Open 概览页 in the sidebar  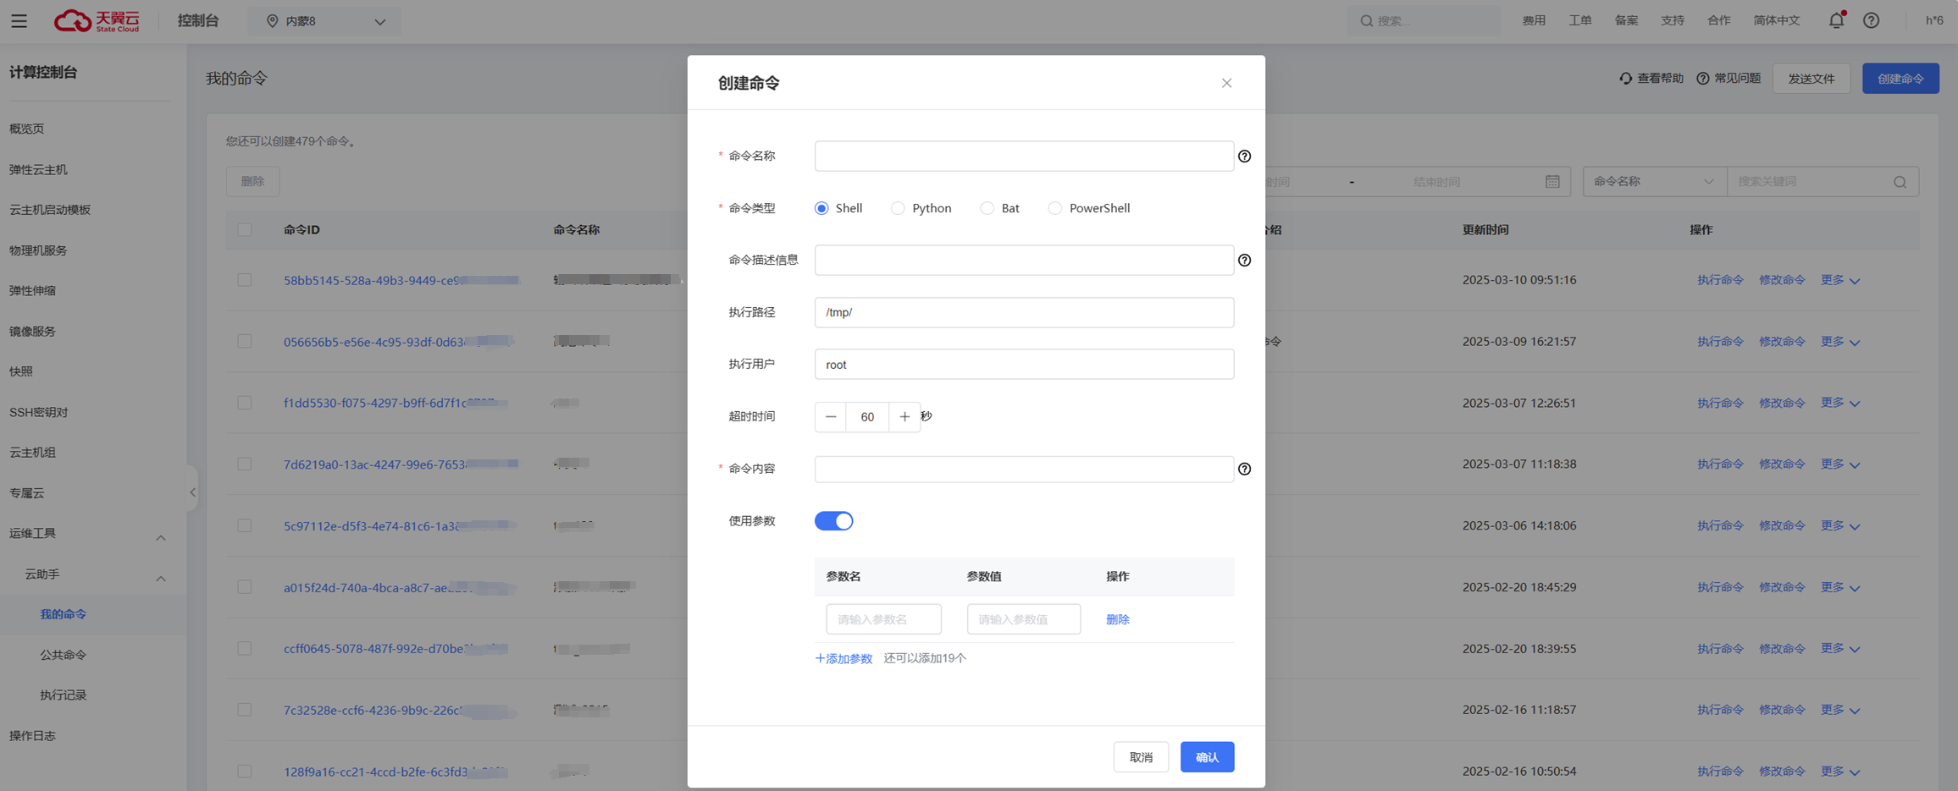tap(26, 129)
